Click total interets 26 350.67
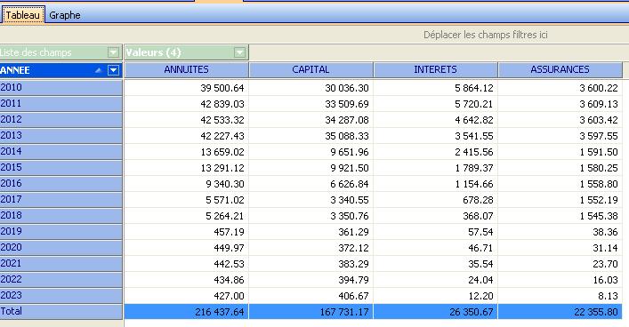Image resolution: width=629 pixels, height=327 pixels. pos(436,312)
